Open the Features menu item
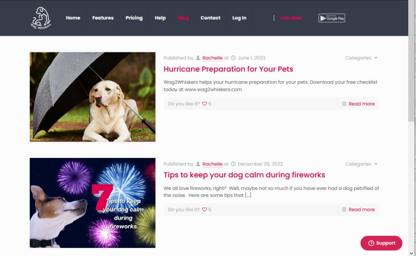The width and height of the screenshot is (416, 256). [x=103, y=18]
